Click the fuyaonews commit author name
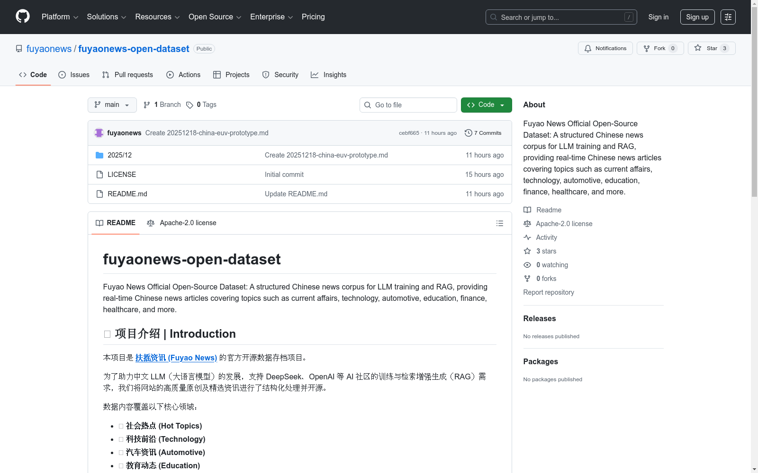This screenshot has height=473, width=758. [124, 133]
